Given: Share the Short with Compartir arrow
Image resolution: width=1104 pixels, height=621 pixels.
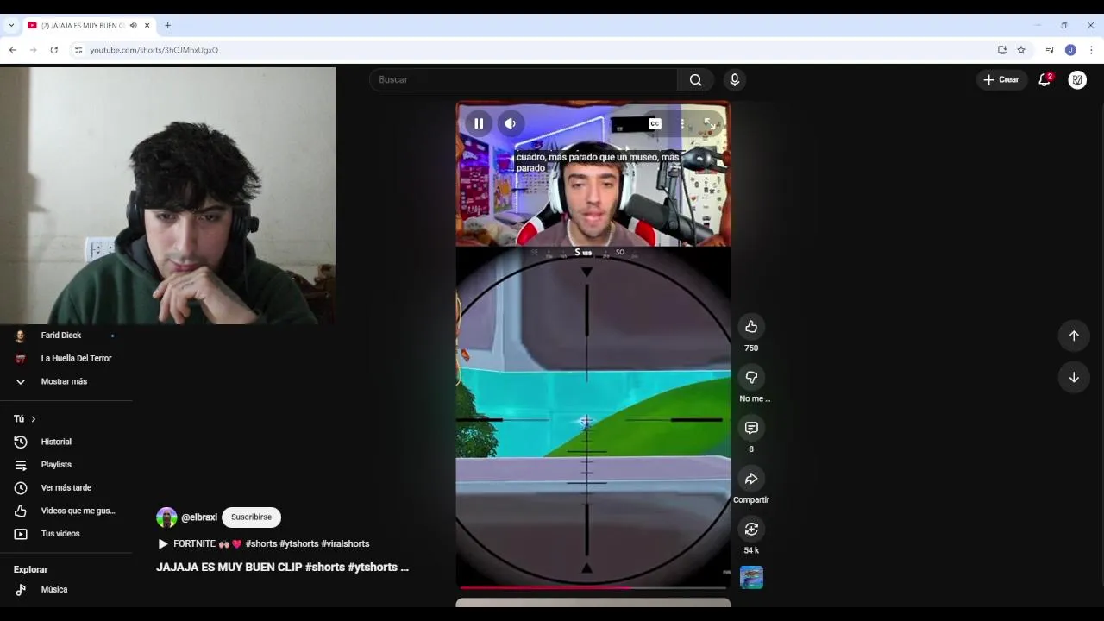Looking at the screenshot, I should (751, 479).
